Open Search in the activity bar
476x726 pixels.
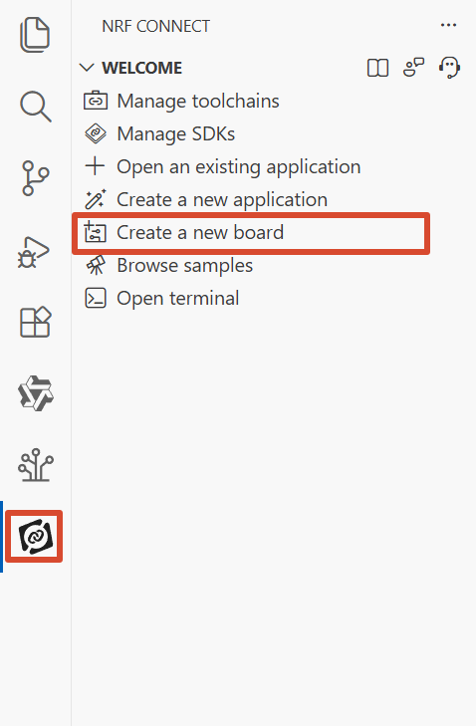[x=36, y=107]
